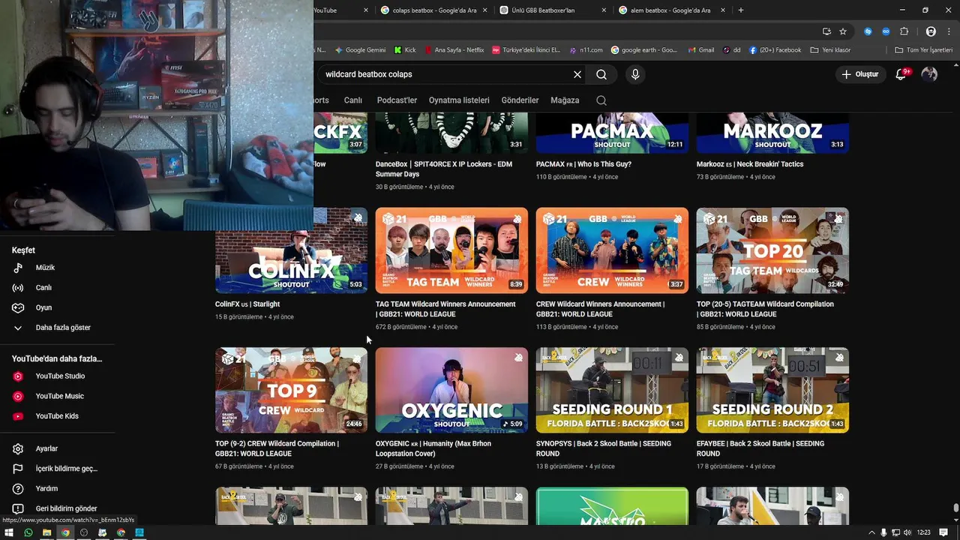Open the Gönderiler channel tab
960x540 pixels.
(520, 100)
